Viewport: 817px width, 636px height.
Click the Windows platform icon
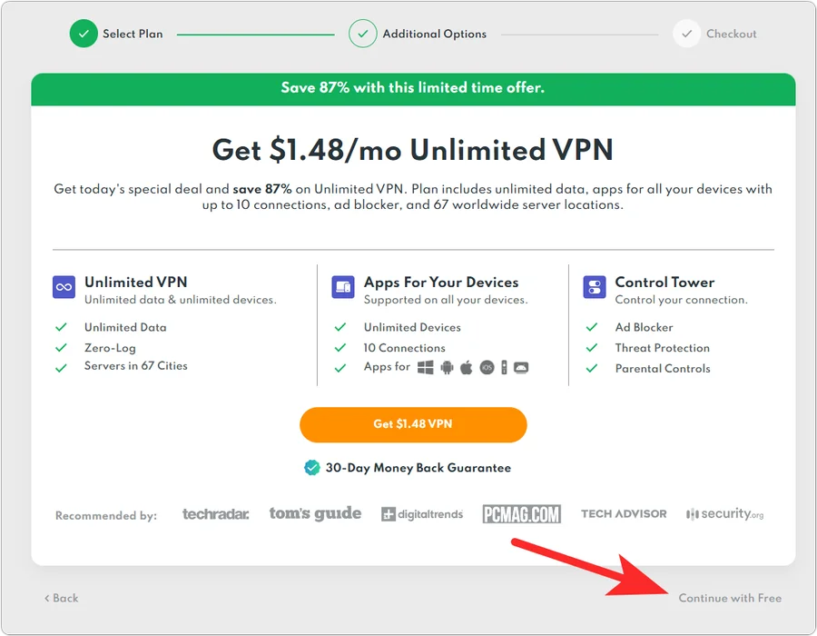coord(426,367)
